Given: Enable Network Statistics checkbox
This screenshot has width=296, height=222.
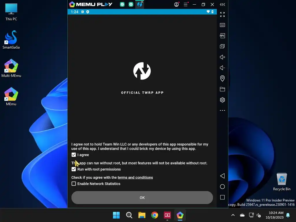Looking at the screenshot, I should point(74,184).
